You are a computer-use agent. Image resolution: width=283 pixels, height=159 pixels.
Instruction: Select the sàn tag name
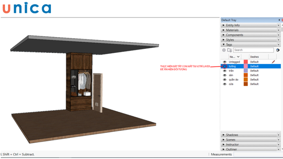pos(231,75)
